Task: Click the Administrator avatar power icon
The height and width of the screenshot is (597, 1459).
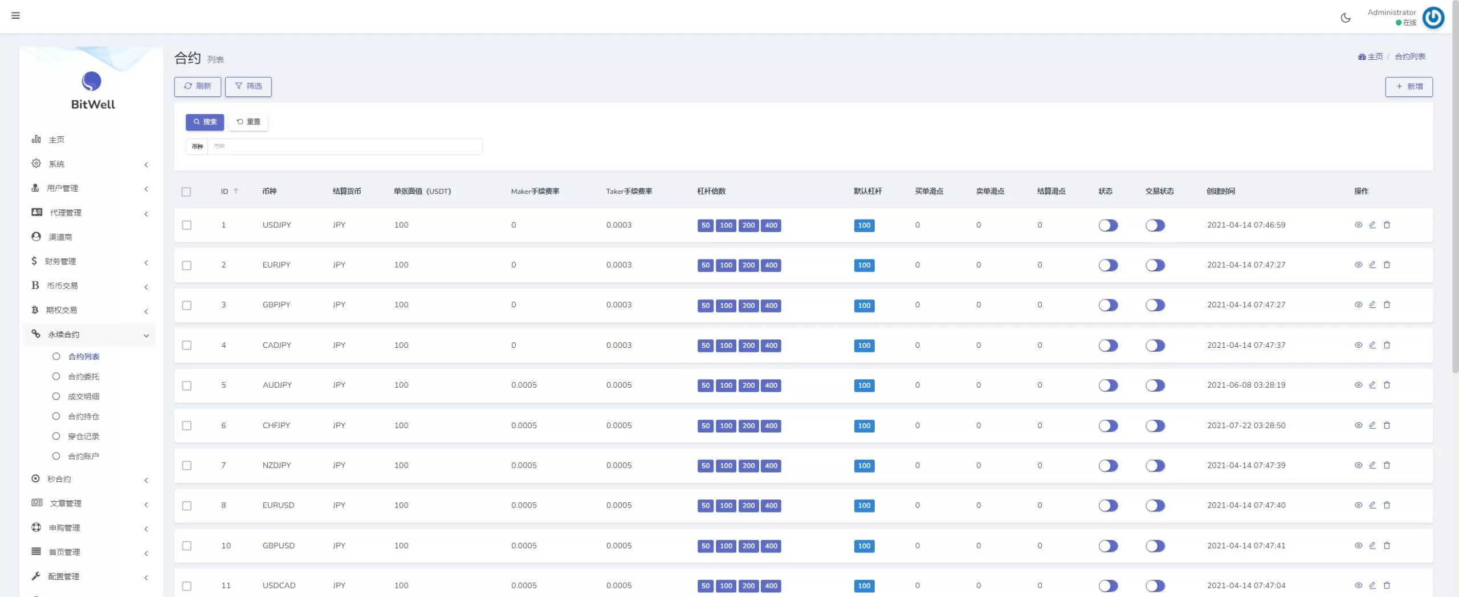Action: pos(1433,18)
